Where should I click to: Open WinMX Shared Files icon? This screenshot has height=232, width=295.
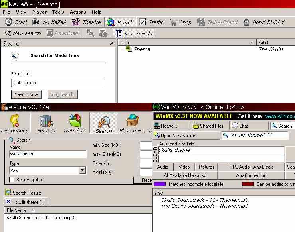click(x=196, y=126)
